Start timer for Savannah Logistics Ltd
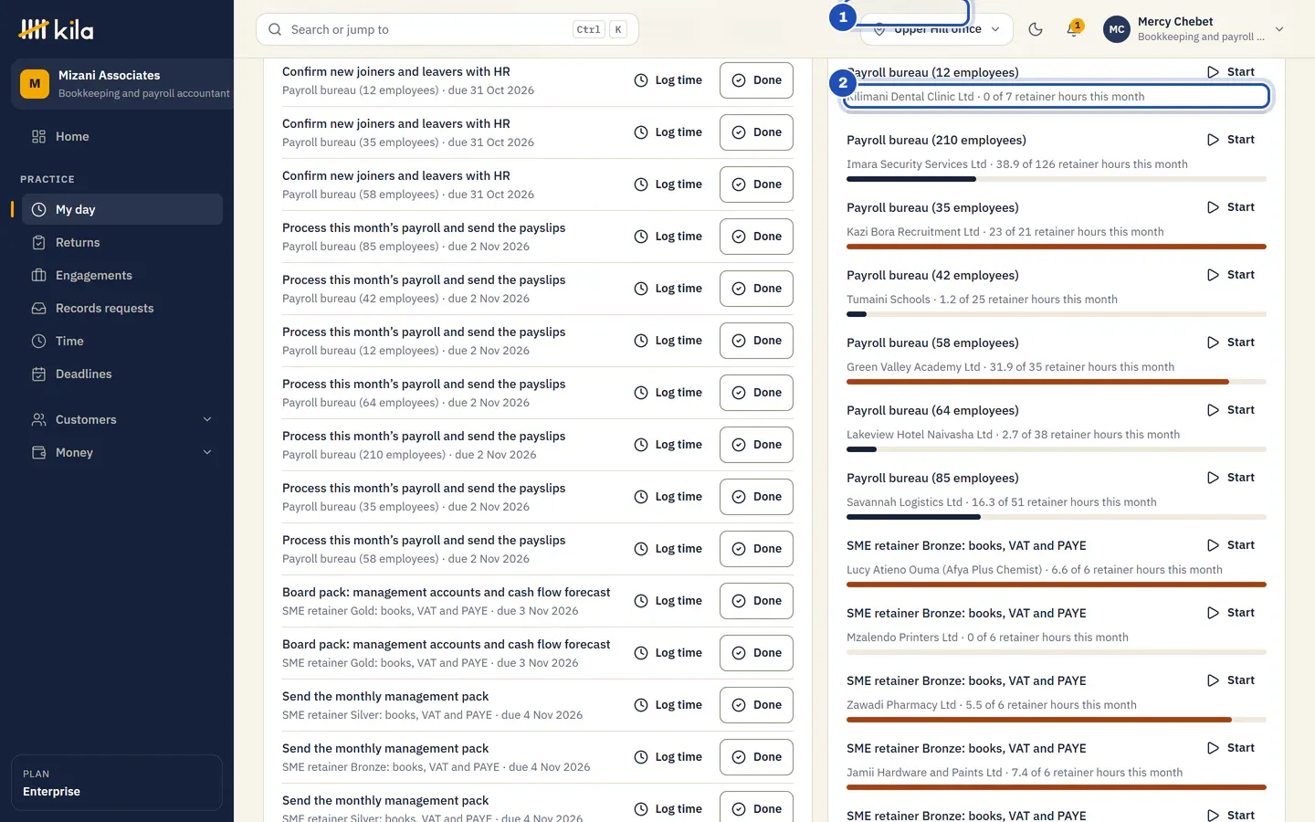The width and height of the screenshot is (1315, 822). coord(1231,478)
